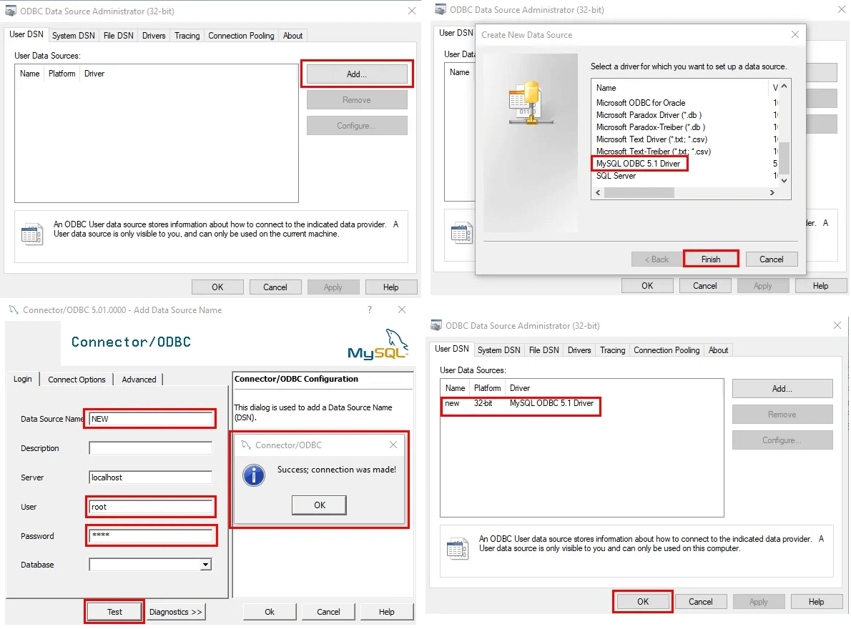Image resolution: width=851 pixels, height=629 pixels.
Task: Click Name column header in driver list
Action: click(x=606, y=88)
